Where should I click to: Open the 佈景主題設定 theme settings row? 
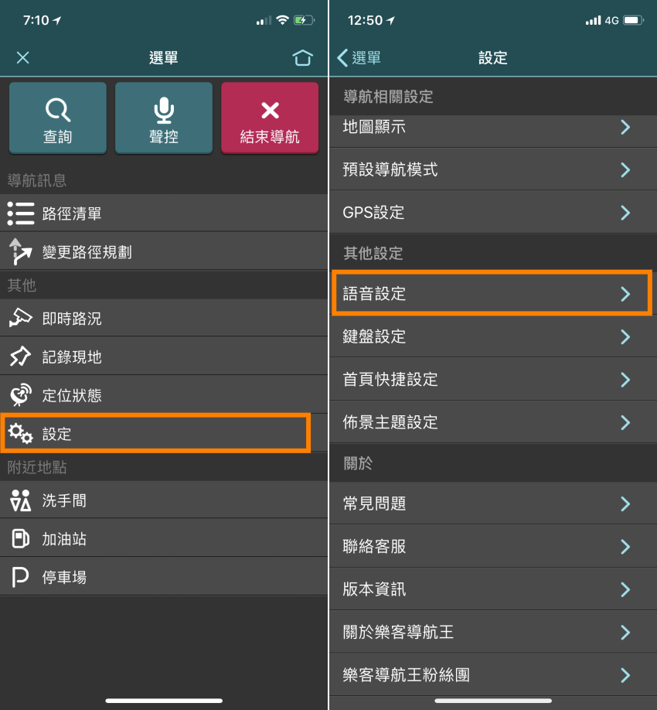(x=492, y=422)
